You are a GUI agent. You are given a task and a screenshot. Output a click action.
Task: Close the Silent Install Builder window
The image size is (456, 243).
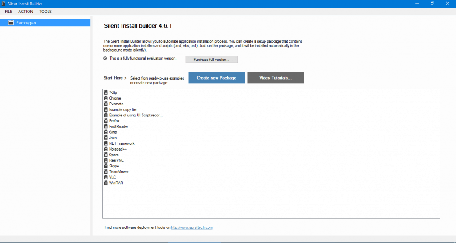[x=448, y=4]
